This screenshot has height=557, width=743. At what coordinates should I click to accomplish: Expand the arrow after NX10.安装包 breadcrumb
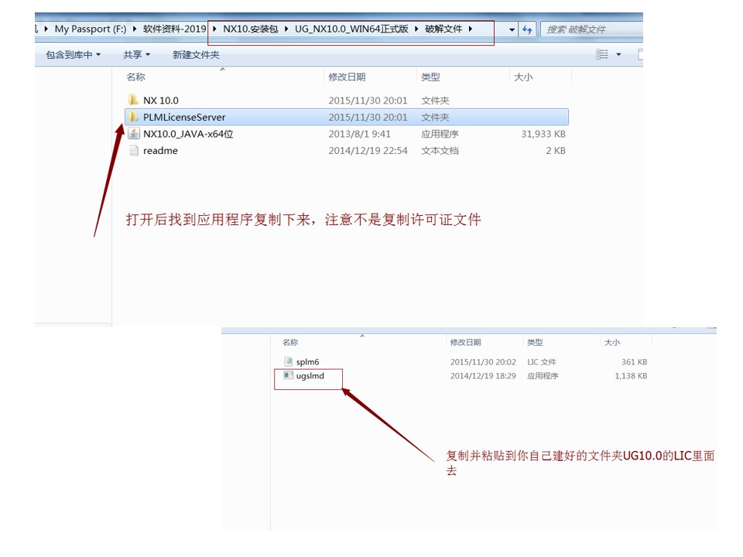[x=286, y=29]
